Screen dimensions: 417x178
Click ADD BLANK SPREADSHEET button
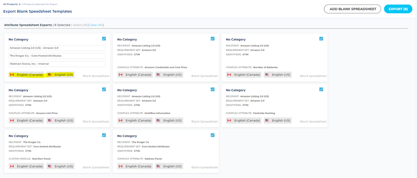tap(352, 9)
